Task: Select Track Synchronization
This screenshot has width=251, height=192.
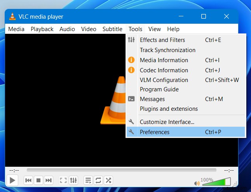Action: [x=186, y=50]
